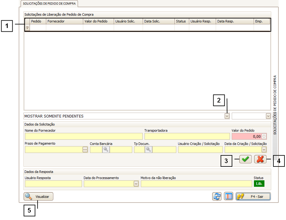Image resolution: width=286 pixels, height=220 pixels.
Task: Click magnifier icon next to Tp Docum.
Action: (x=148, y=150)
